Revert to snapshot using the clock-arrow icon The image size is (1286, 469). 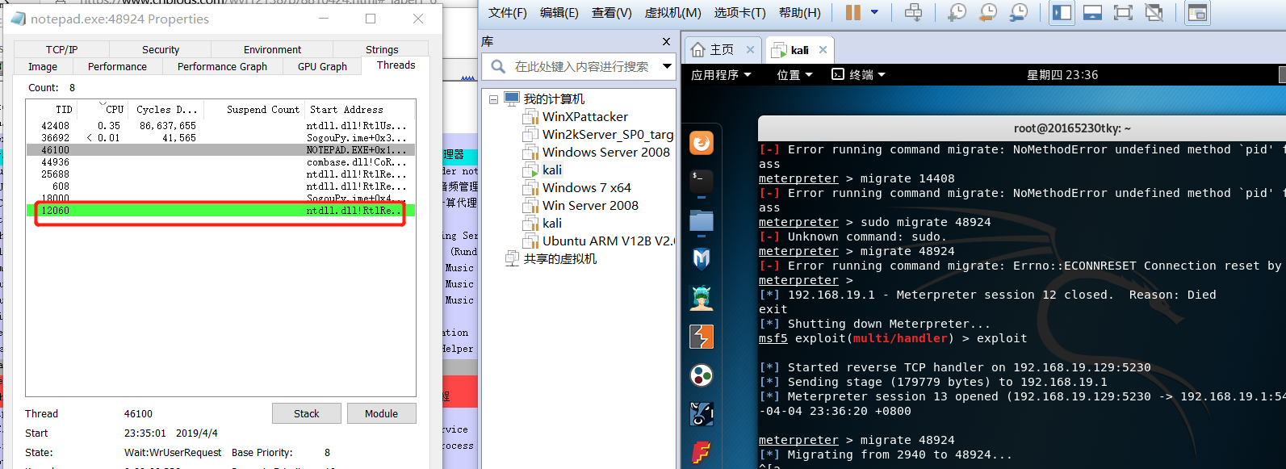point(988,12)
